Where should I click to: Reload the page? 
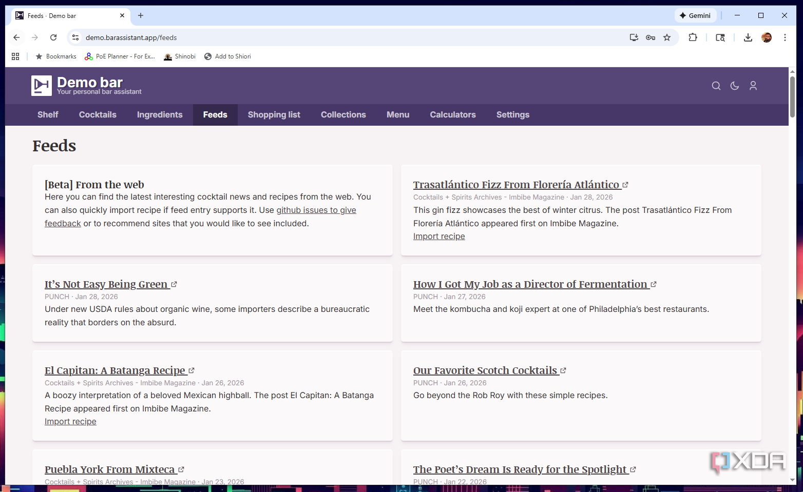[53, 37]
